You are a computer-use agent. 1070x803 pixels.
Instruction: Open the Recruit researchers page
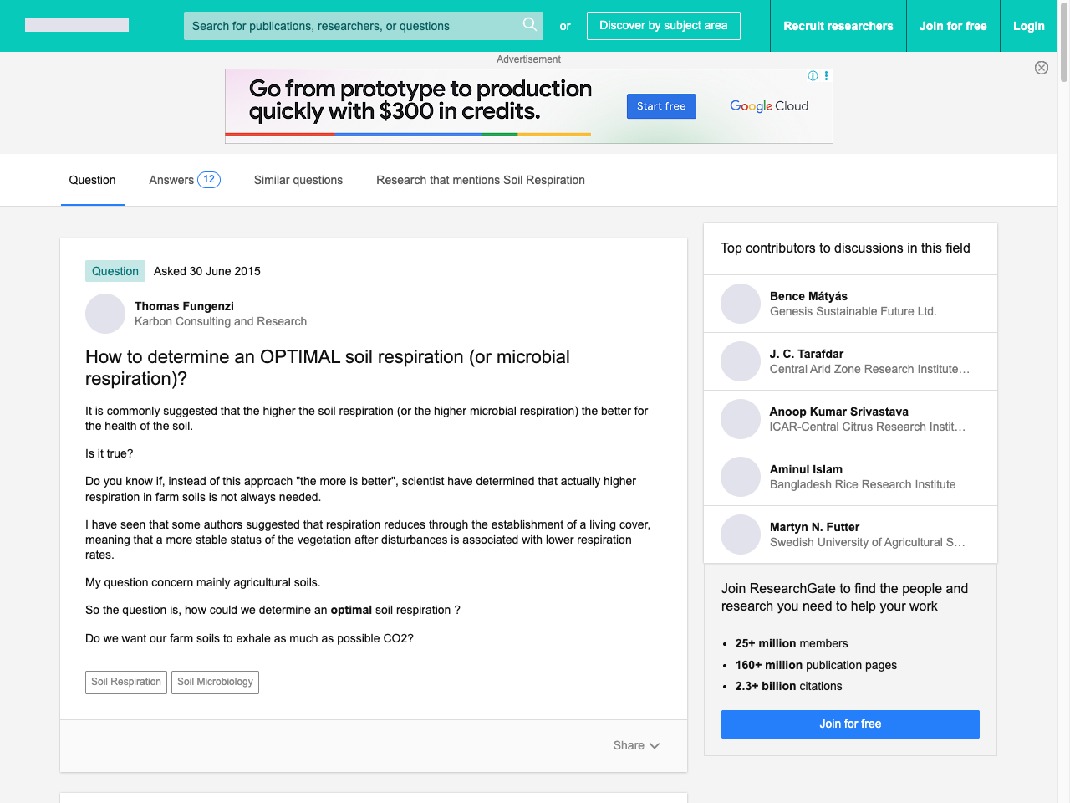pyautogui.click(x=838, y=26)
